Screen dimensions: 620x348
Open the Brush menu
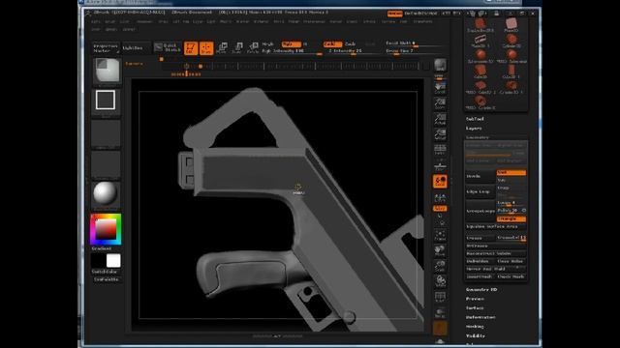pyautogui.click(x=109, y=21)
